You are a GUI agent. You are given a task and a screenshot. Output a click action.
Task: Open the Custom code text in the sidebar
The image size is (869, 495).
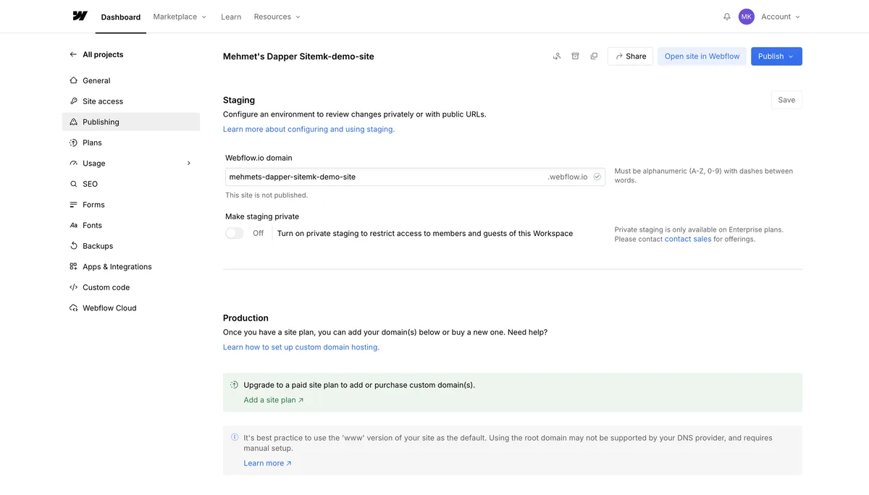106,287
